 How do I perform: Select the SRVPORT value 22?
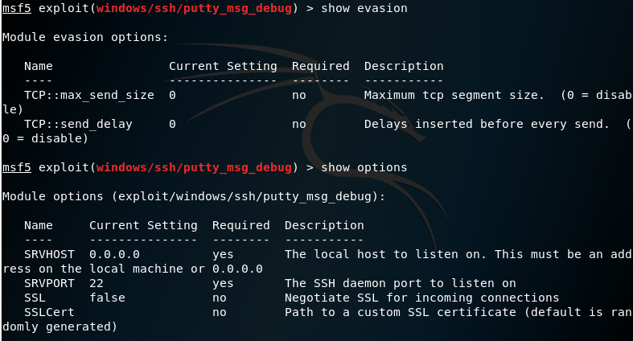(97, 283)
